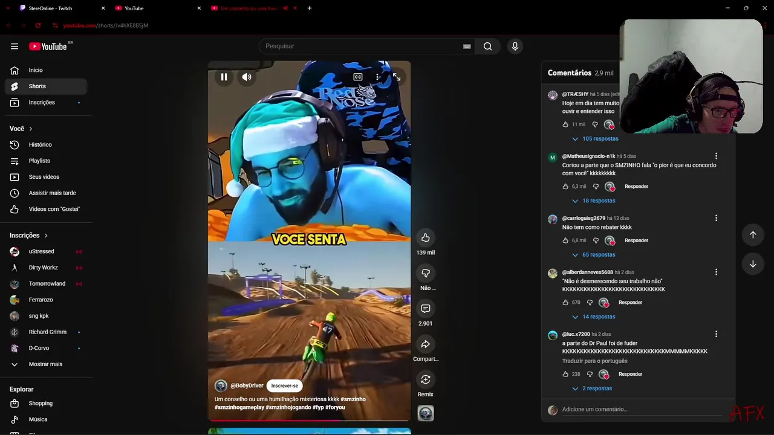Open Vídeos com "Gostei" list
This screenshot has width=774, height=435.
46,209
